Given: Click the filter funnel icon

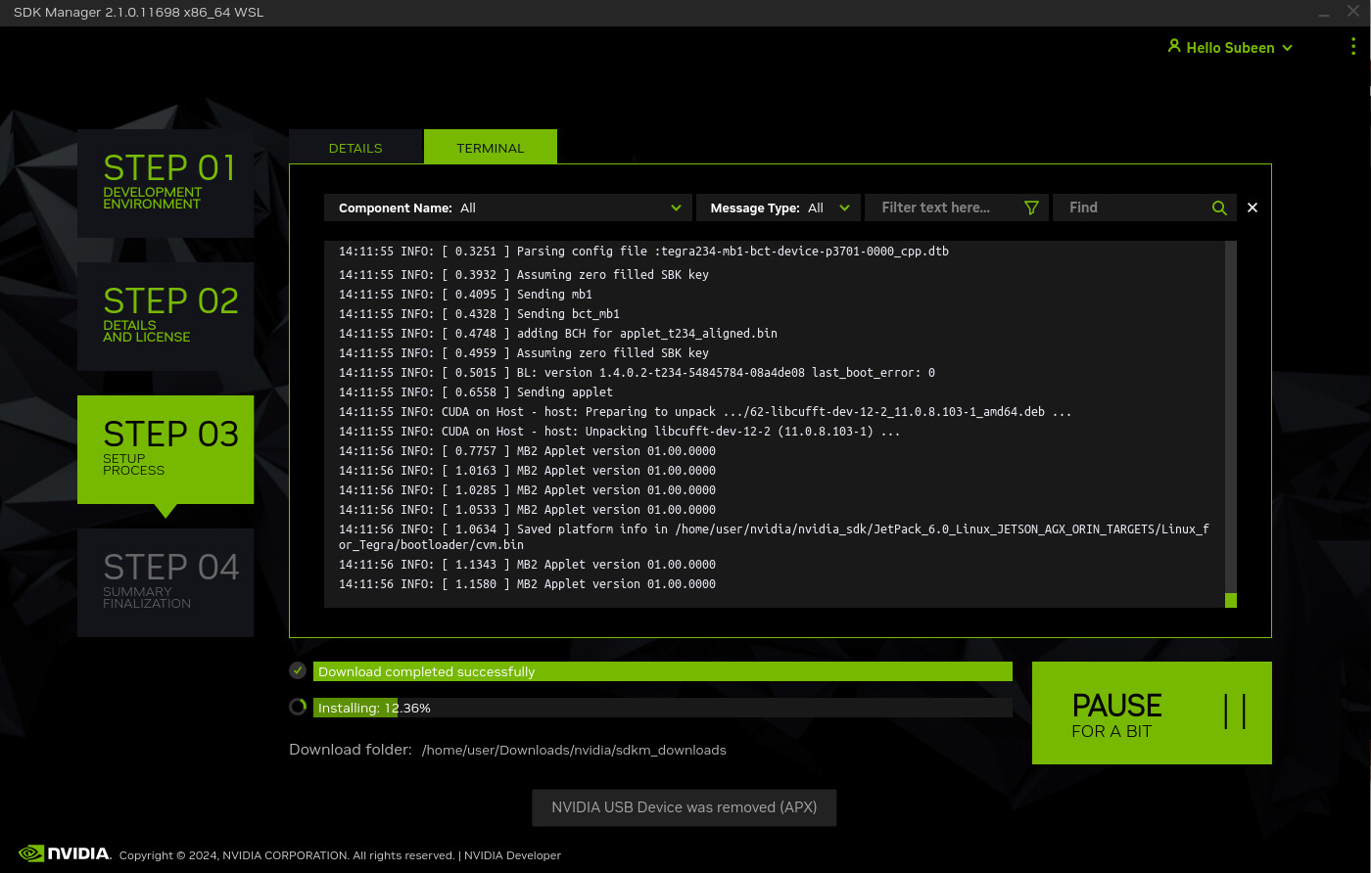Looking at the screenshot, I should (x=1031, y=207).
